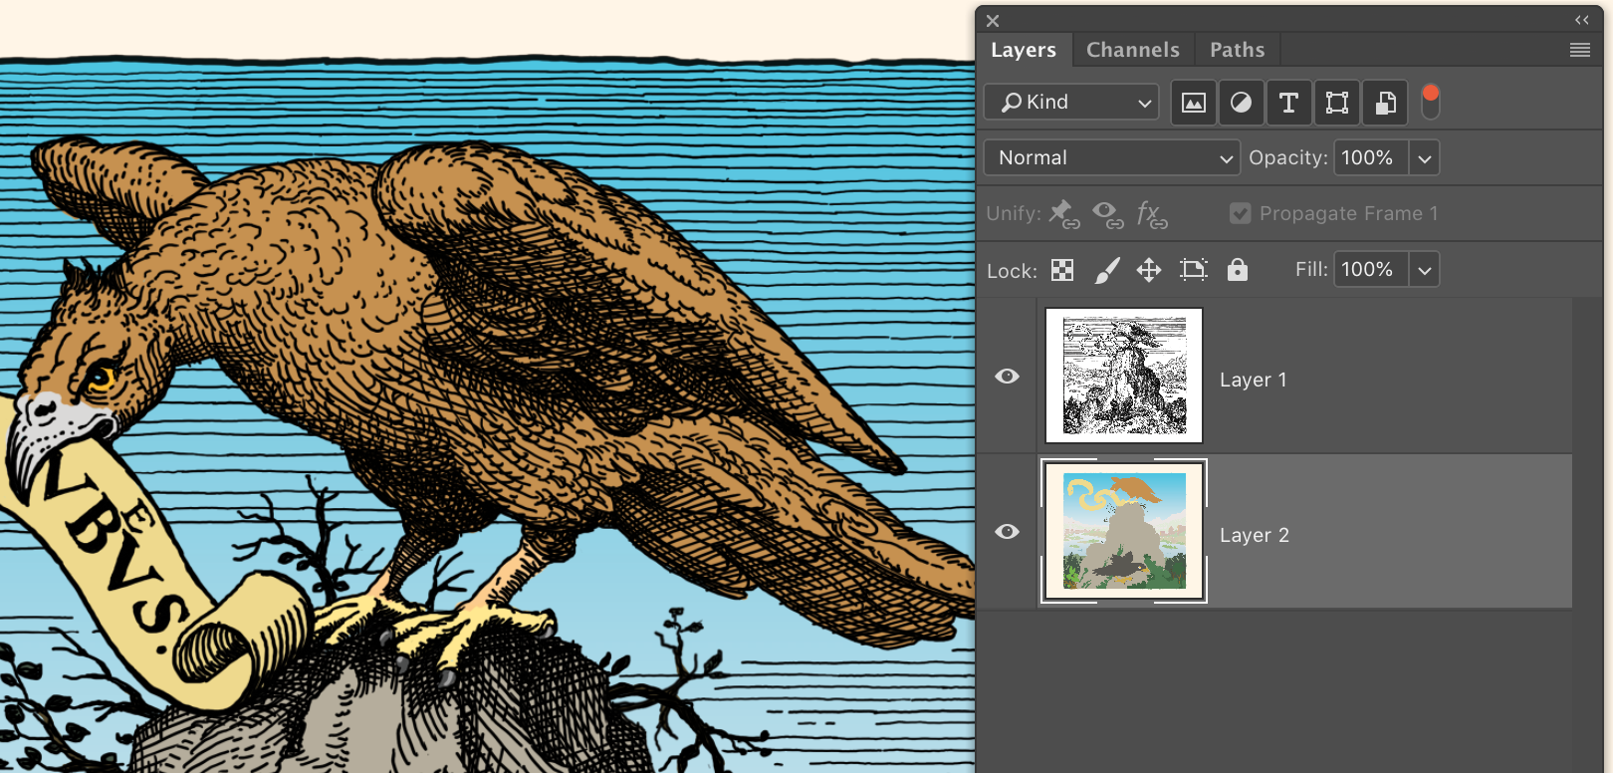The width and height of the screenshot is (1613, 773).
Task: Click the Fill label
Action: point(1311,269)
